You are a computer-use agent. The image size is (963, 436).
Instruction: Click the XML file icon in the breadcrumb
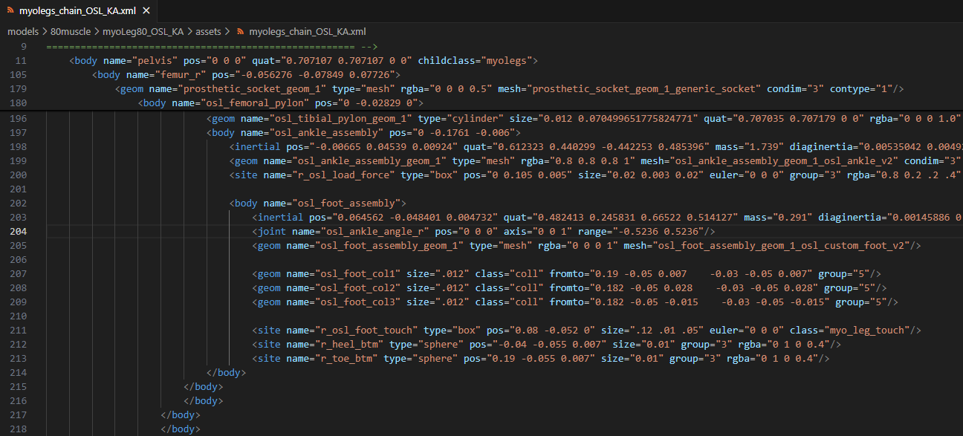click(240, 32)
